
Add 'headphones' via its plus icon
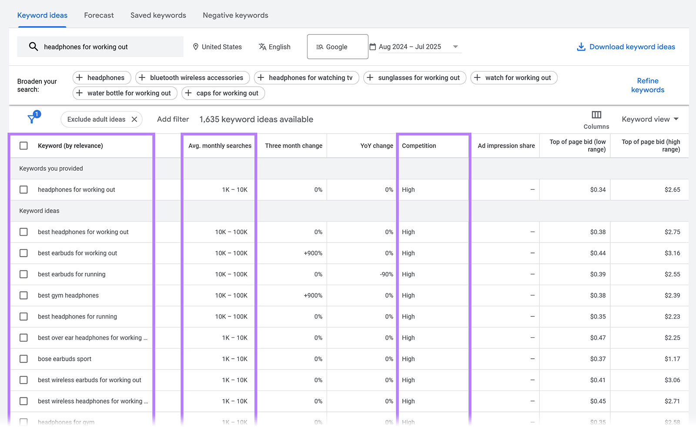[x=80, y=77]
